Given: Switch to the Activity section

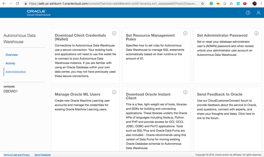Looking at the screenshot, I should [x=10, y=63].
